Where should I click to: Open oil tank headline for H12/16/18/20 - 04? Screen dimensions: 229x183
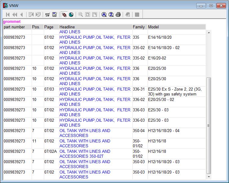tap(85, 133)
